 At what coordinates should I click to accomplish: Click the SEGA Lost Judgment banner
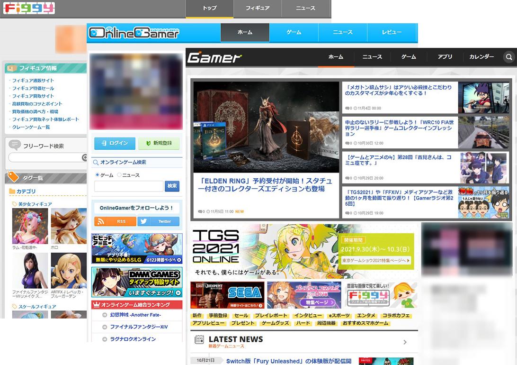(227, 295)
